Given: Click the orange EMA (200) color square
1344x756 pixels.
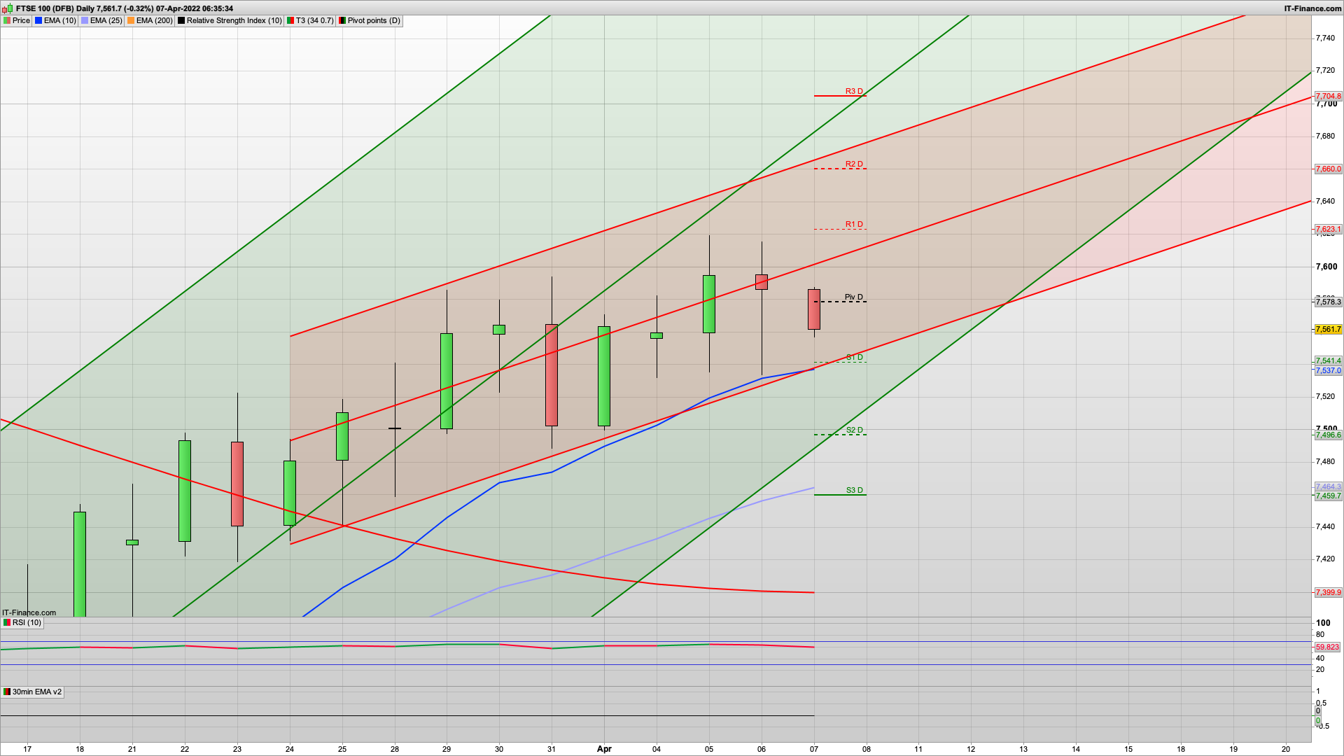Looking at the screenshot, I should click(x=131, y=21).
